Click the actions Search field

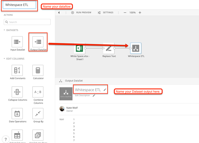pos(27,22)
